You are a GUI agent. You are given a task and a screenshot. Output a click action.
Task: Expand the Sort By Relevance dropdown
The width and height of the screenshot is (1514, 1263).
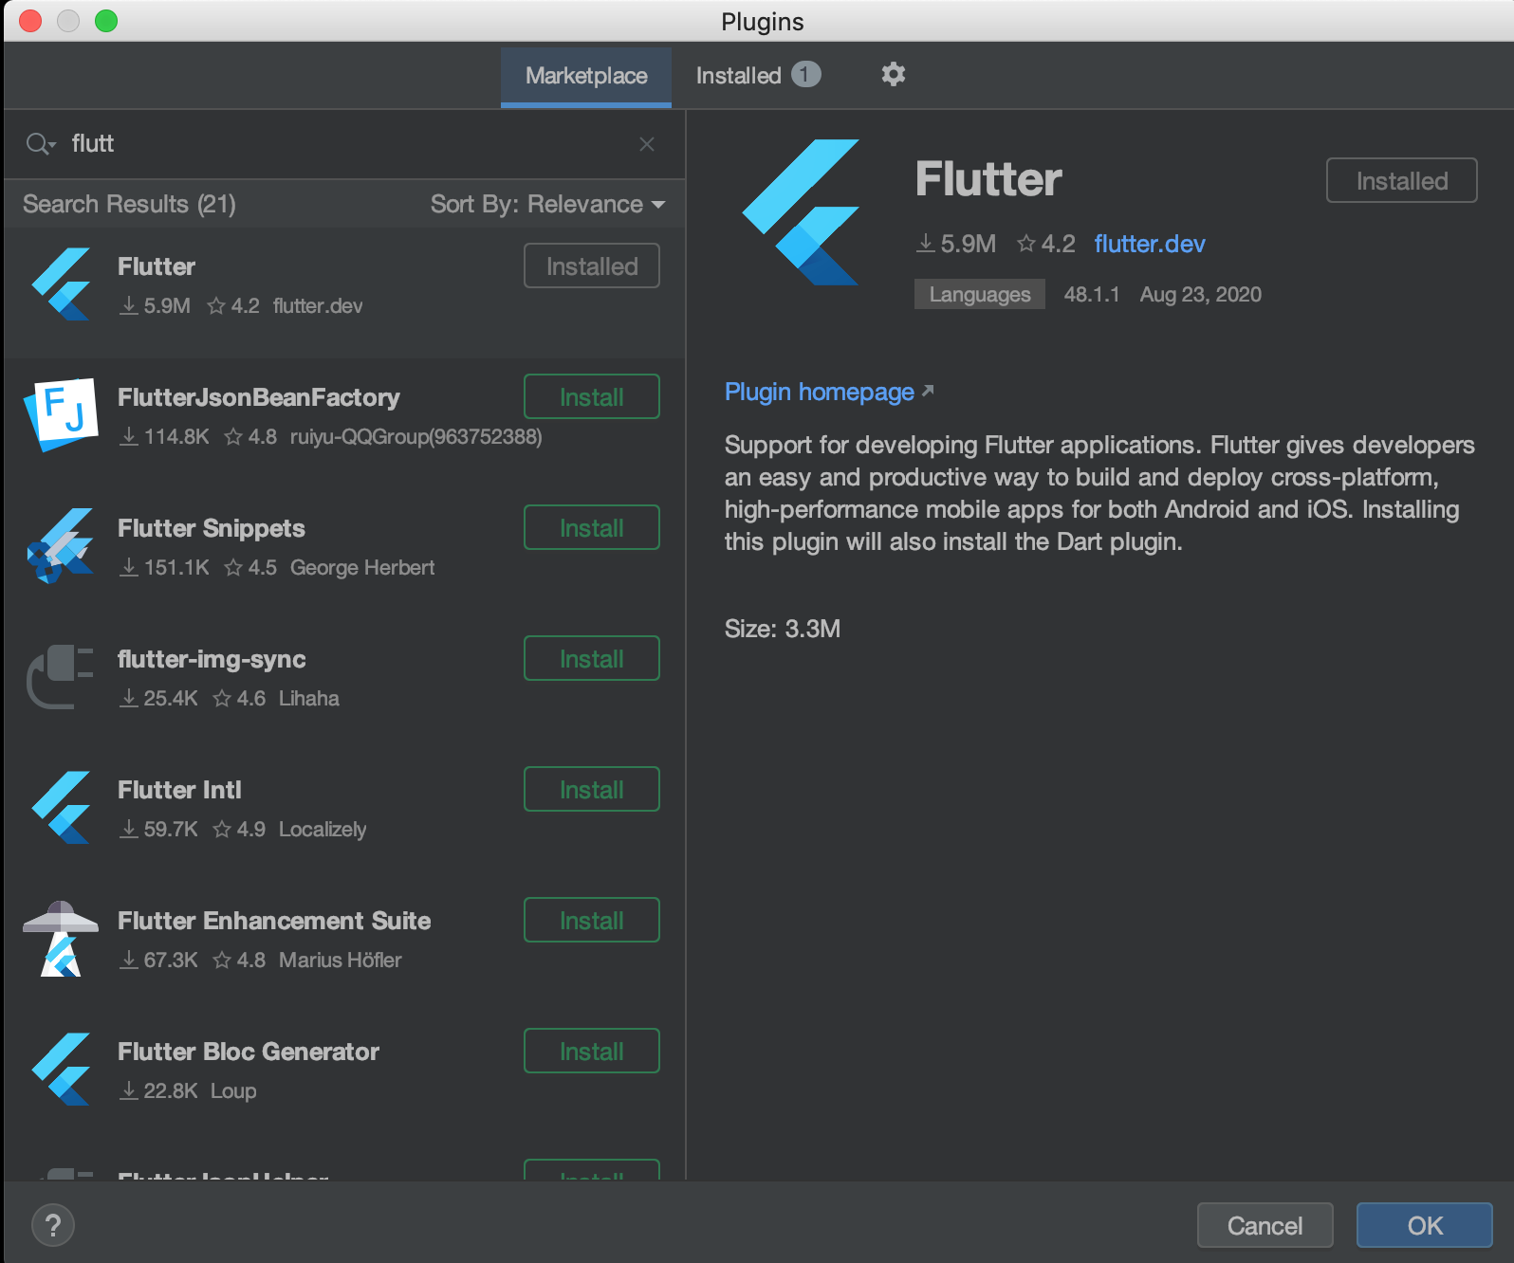547,204
